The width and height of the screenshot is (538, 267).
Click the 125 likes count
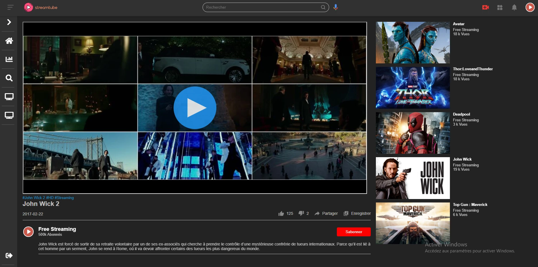tap(290, 213)
